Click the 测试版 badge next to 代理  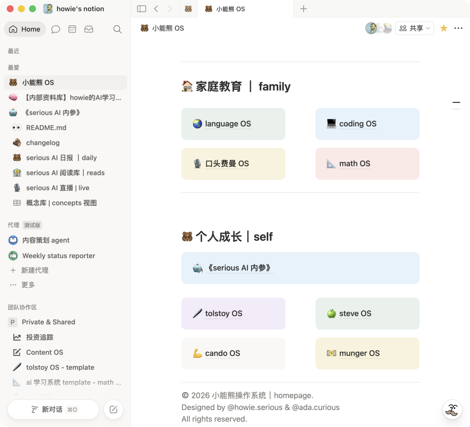[x=32, y=225]
